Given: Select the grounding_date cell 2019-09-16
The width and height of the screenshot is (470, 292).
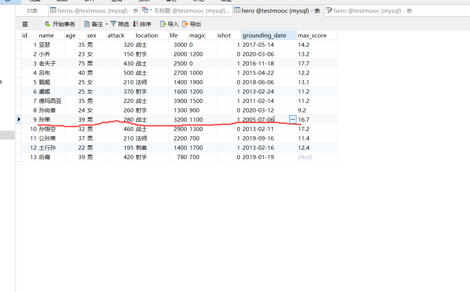Looking at the screenshot, I should (269, 138).
